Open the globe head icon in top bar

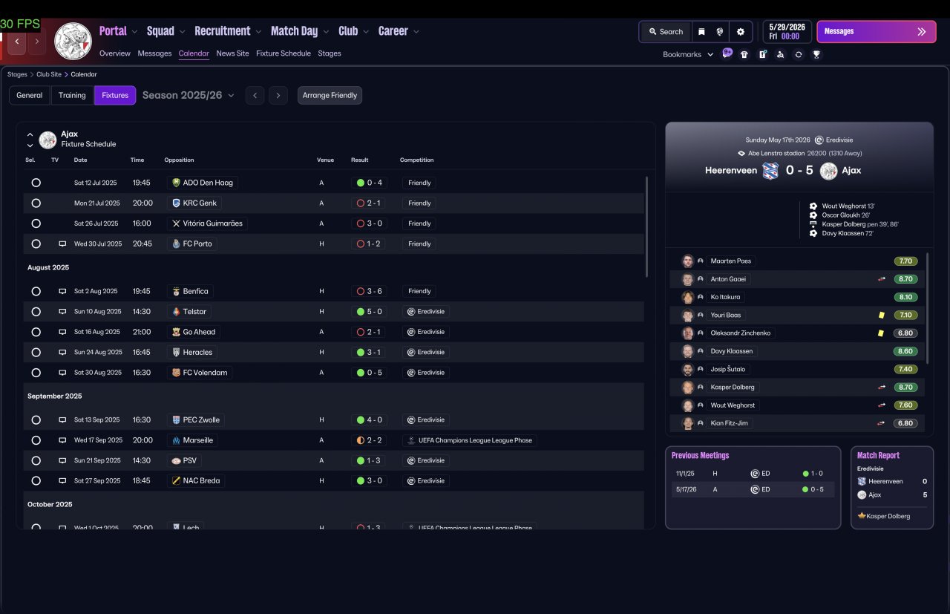719,32
